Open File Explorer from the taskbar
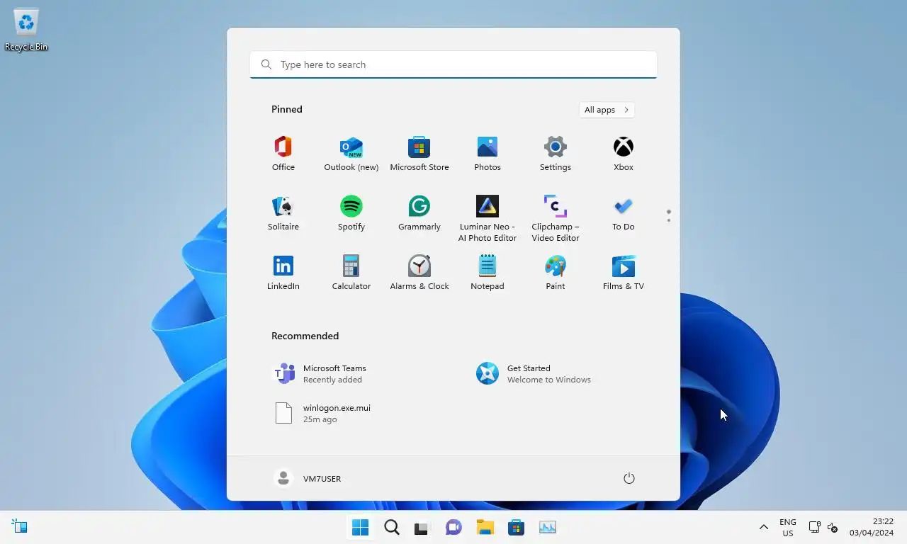The image size is (907, 544). tap(485, 527)
